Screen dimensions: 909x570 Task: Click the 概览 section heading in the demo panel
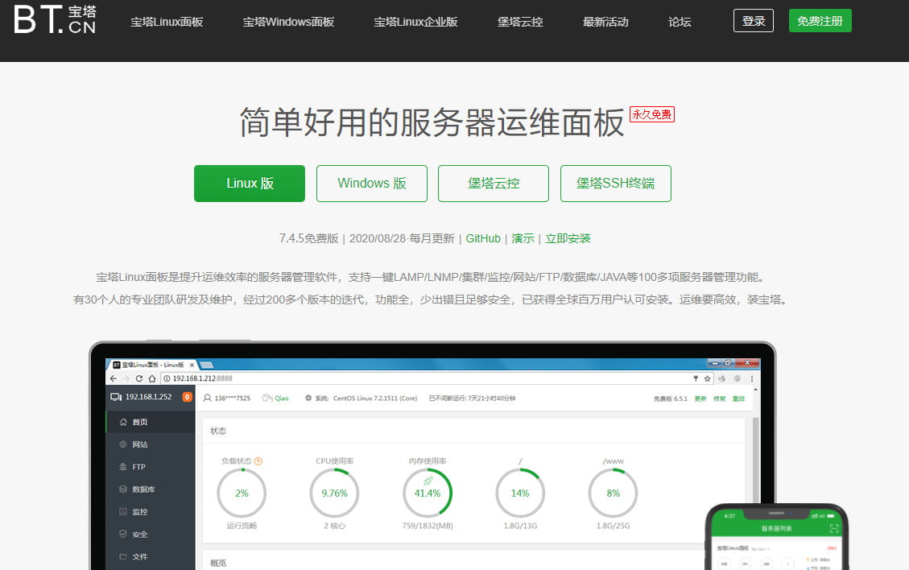[218, 563]
